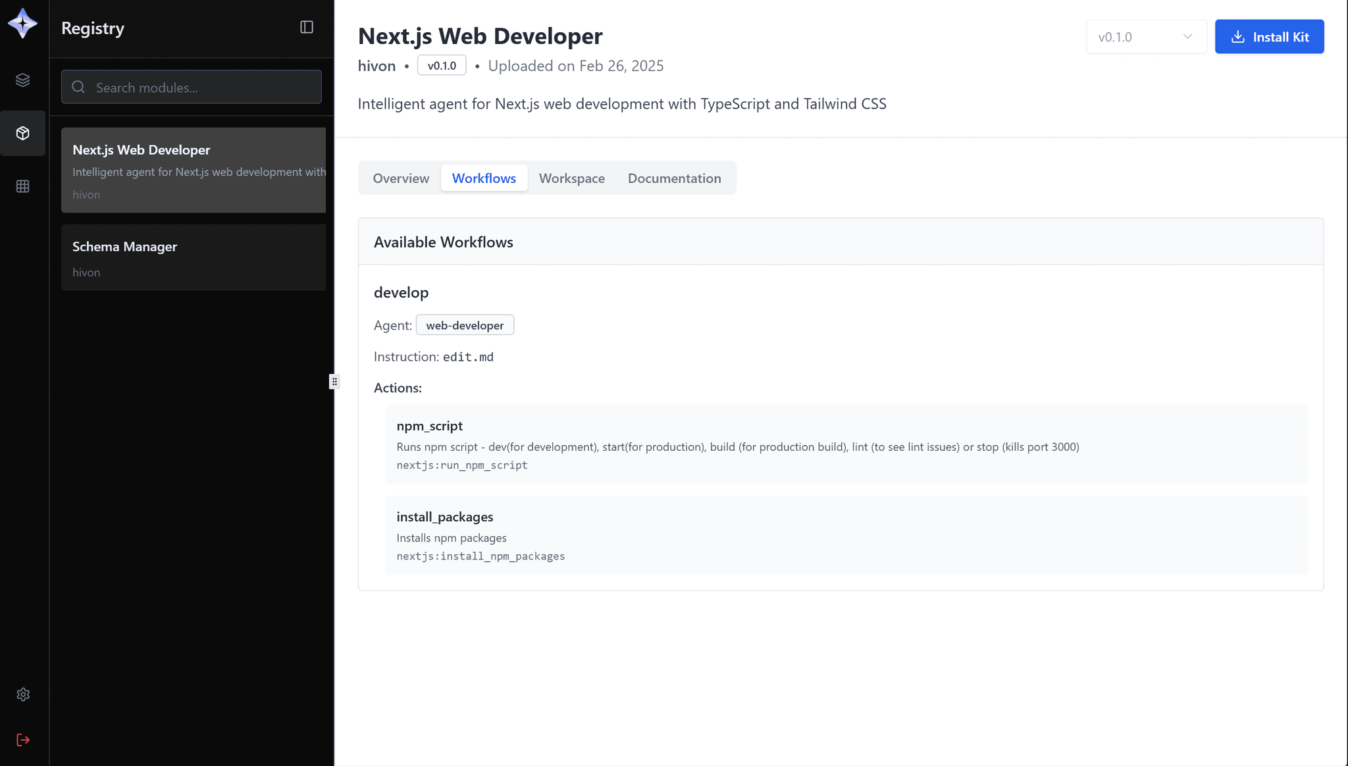This screenshot has width=1348, height=766.
Task: Switch to the Overview tab
Action: coord(401,178)
